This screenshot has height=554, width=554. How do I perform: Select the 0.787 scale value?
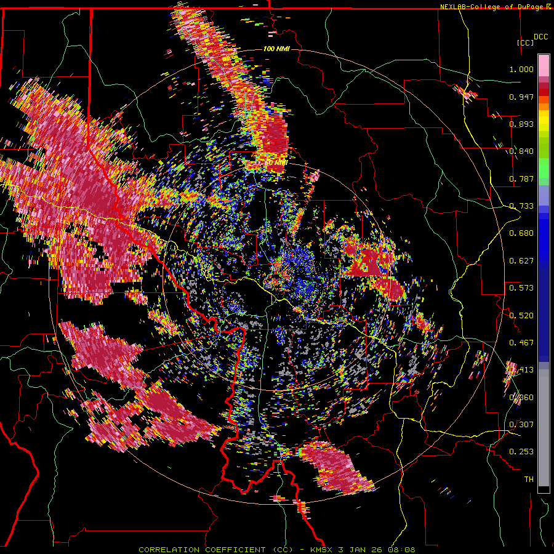tap(521, 179)
